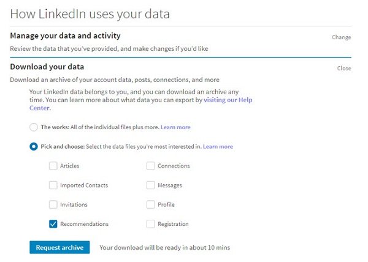Select 'Pick and choose' radio button

click(x=34, y=147)
